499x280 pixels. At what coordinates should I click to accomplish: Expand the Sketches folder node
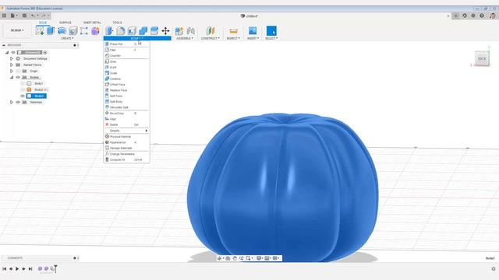(12, 102)
